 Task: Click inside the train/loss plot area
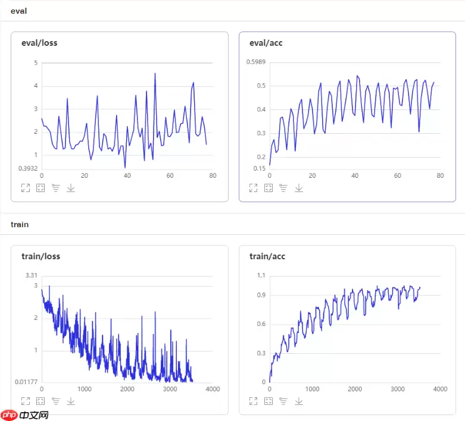click(125, 333)
